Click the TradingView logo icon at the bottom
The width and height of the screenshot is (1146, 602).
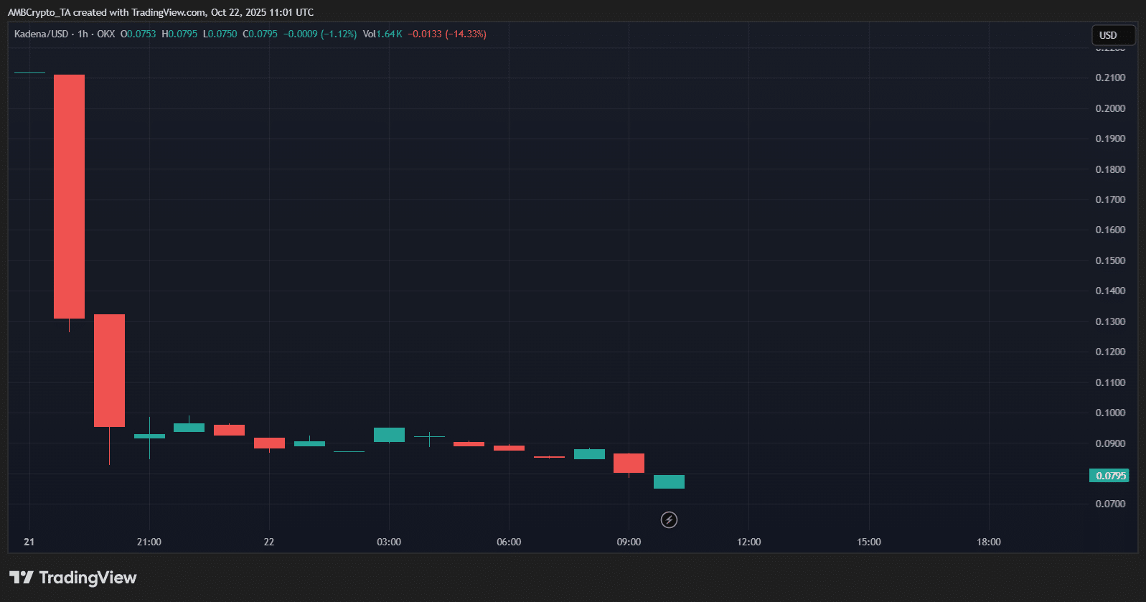(x=21, y=578)
